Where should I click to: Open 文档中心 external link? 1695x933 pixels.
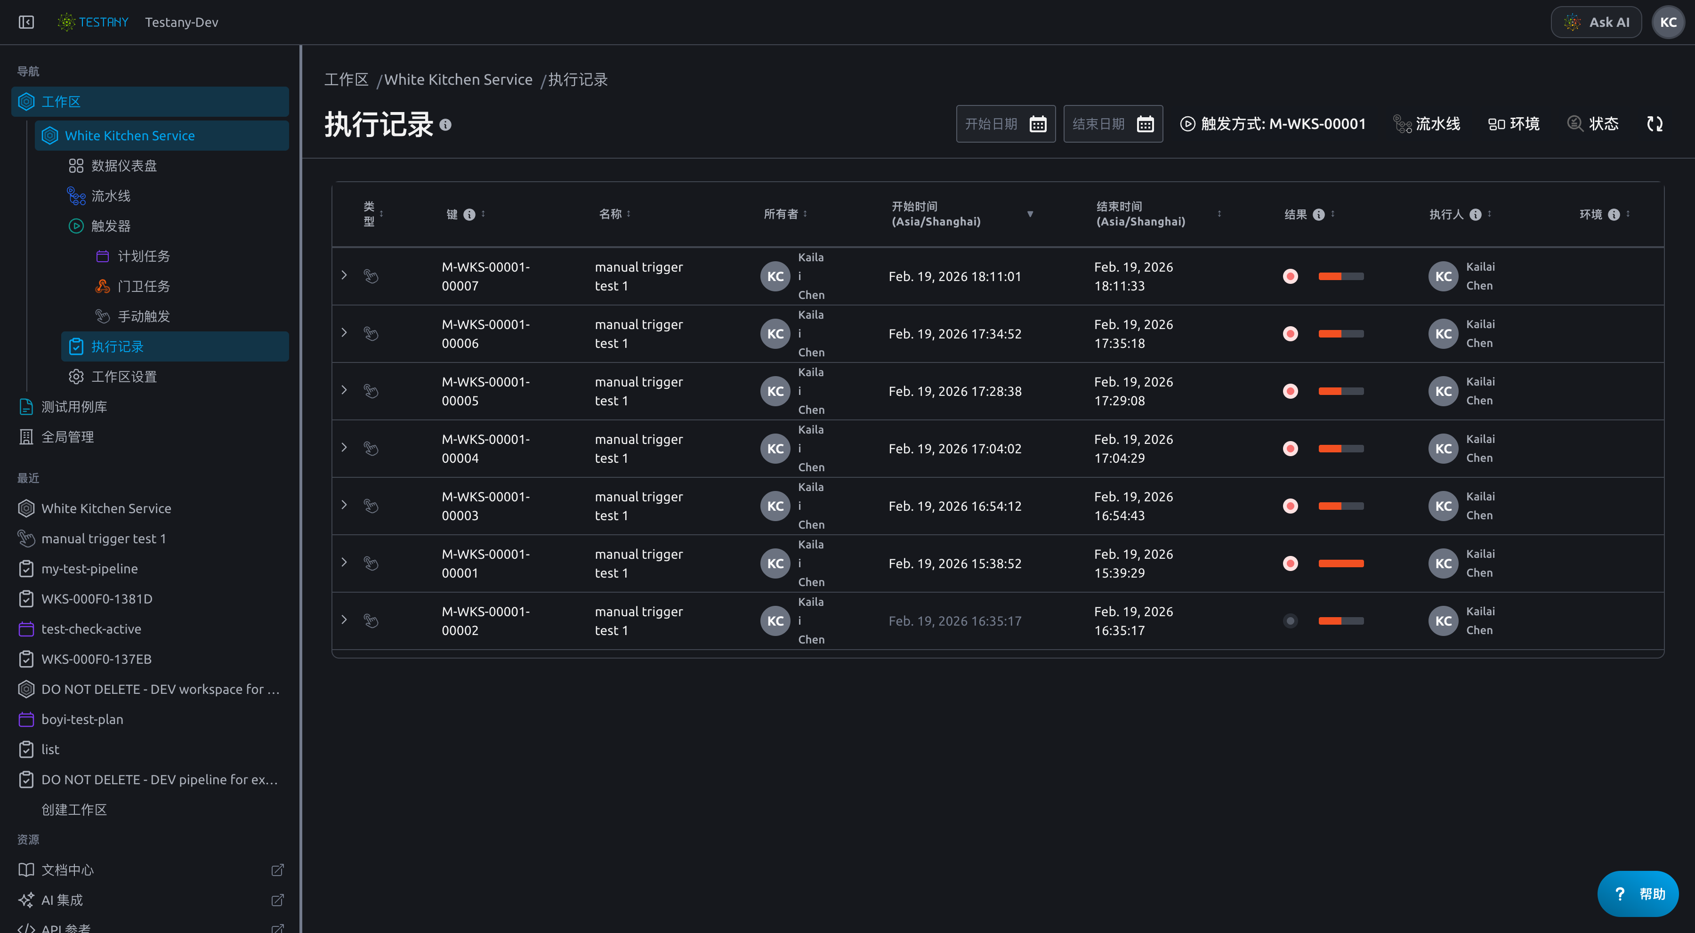pyautogui.click(x=150, y=870)
